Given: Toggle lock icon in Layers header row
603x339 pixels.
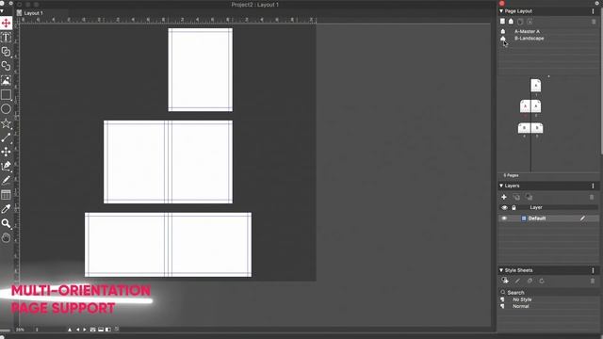Looking at the screenshot, I should (513, 207).
